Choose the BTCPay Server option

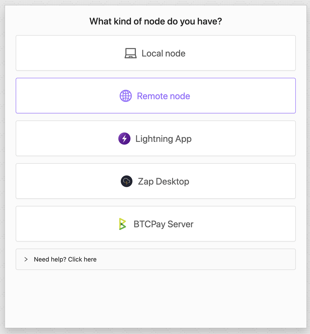155,224
